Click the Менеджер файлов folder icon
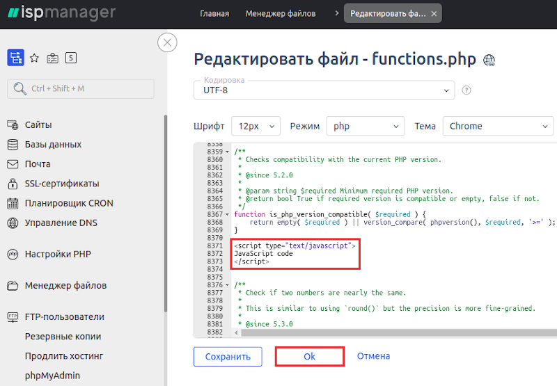The image size is (557, 386). tap(13, 286)
